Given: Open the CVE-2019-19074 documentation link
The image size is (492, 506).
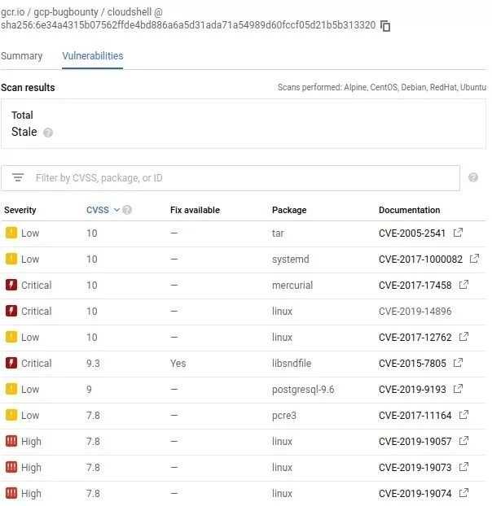Looking at the screenshot, I should click(415, 494).
